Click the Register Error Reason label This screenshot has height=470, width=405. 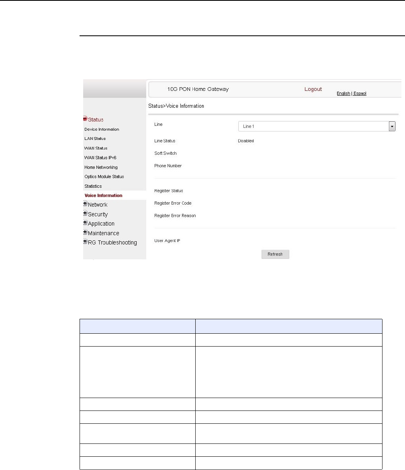[x=175, y=216]
